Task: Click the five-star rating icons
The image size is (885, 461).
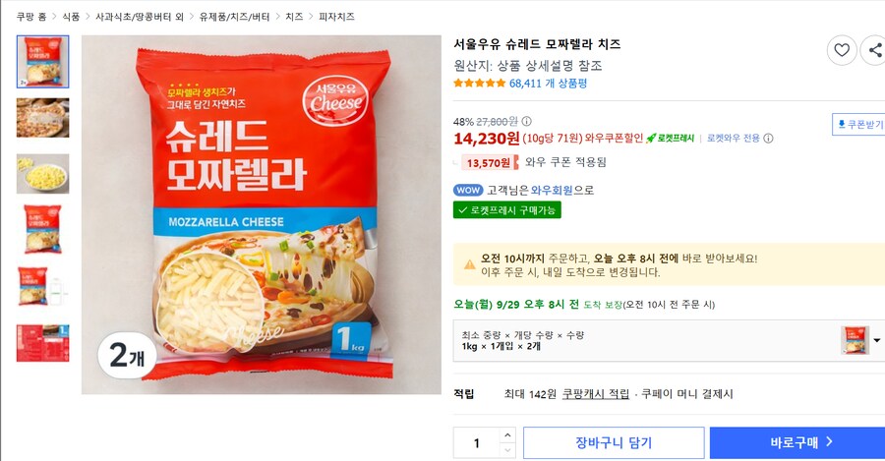Action: (480, 84)
